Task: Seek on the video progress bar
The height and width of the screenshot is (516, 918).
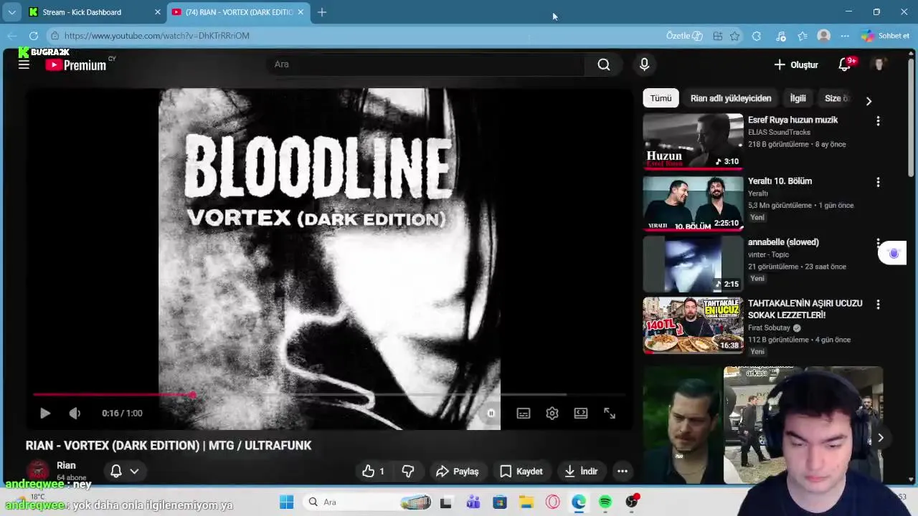Action: click(330, 395)
